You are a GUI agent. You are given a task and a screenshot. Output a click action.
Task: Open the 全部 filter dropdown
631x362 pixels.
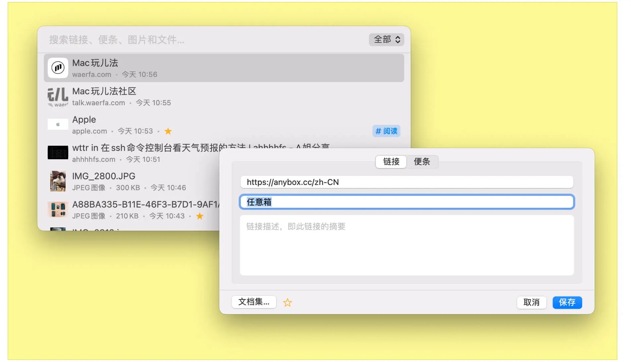click(x=386, y=39)
